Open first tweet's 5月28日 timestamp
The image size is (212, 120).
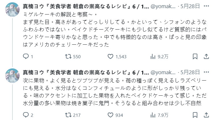[190, 6]
